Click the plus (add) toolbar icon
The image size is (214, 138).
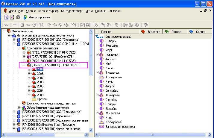[15, 25]
